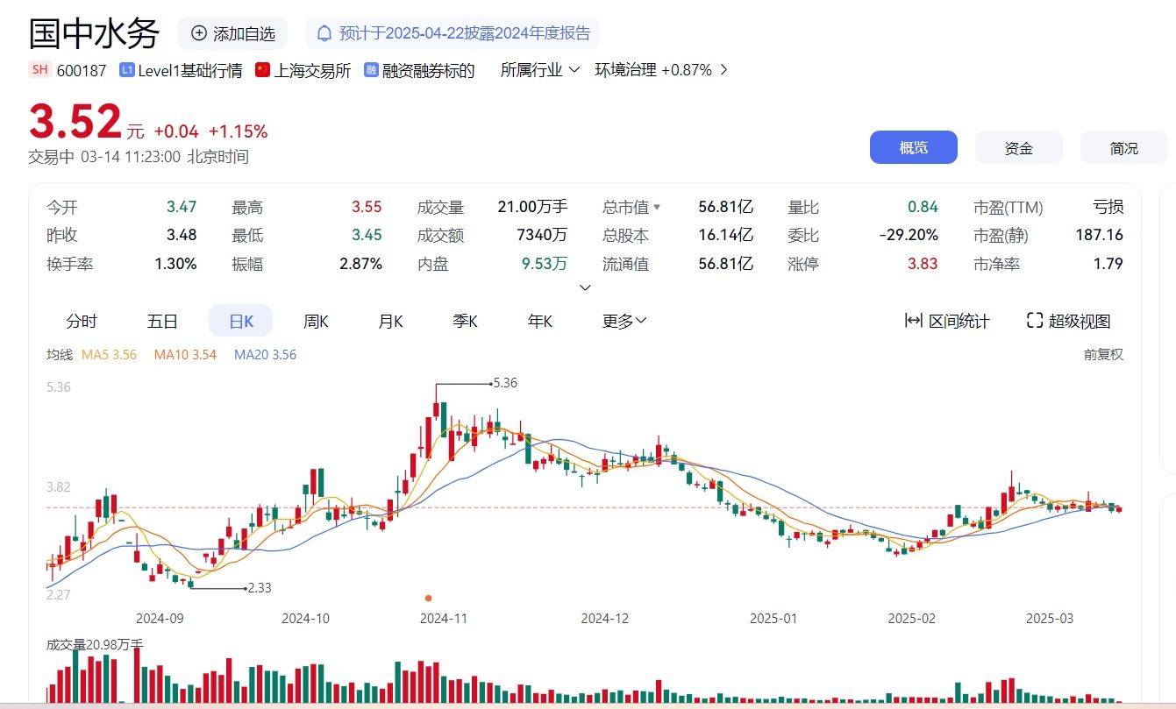
Task: Open the 更多 chart period dropdown
Action: click(624, 321)
